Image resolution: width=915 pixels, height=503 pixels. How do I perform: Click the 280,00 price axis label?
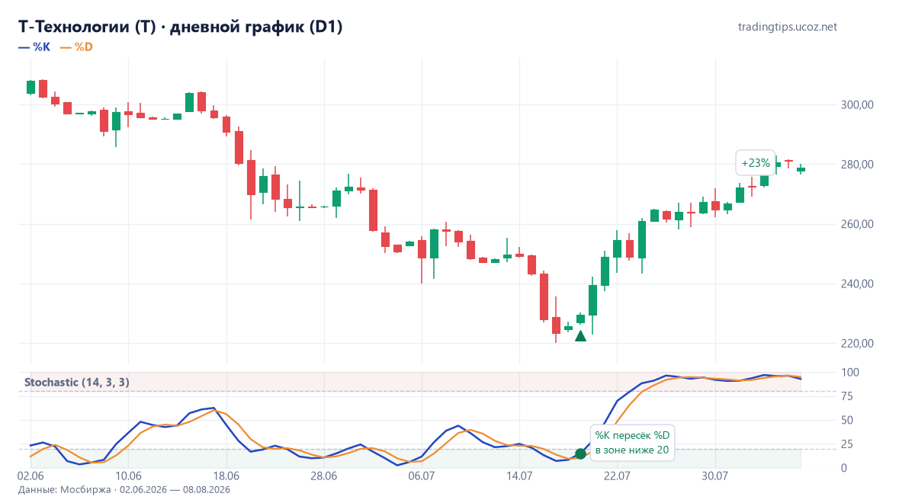[857, 164]
